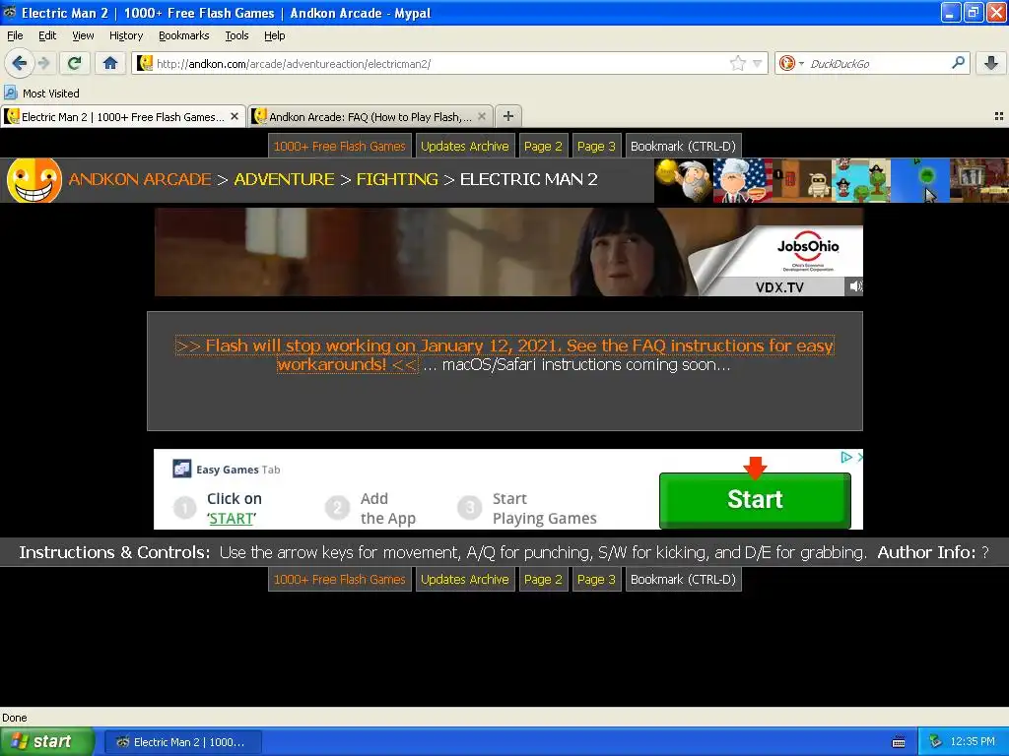Click the underlined 'START' text in ad
Viewport: 1009px width, 756px height.
(x=232, y=518)
